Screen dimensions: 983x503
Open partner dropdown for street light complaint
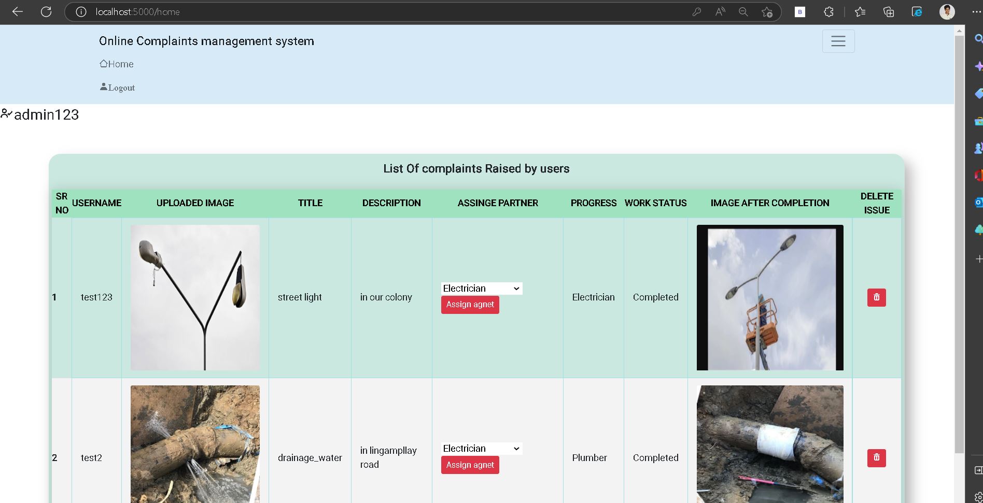pyautogui.click(x=481, y=289)
